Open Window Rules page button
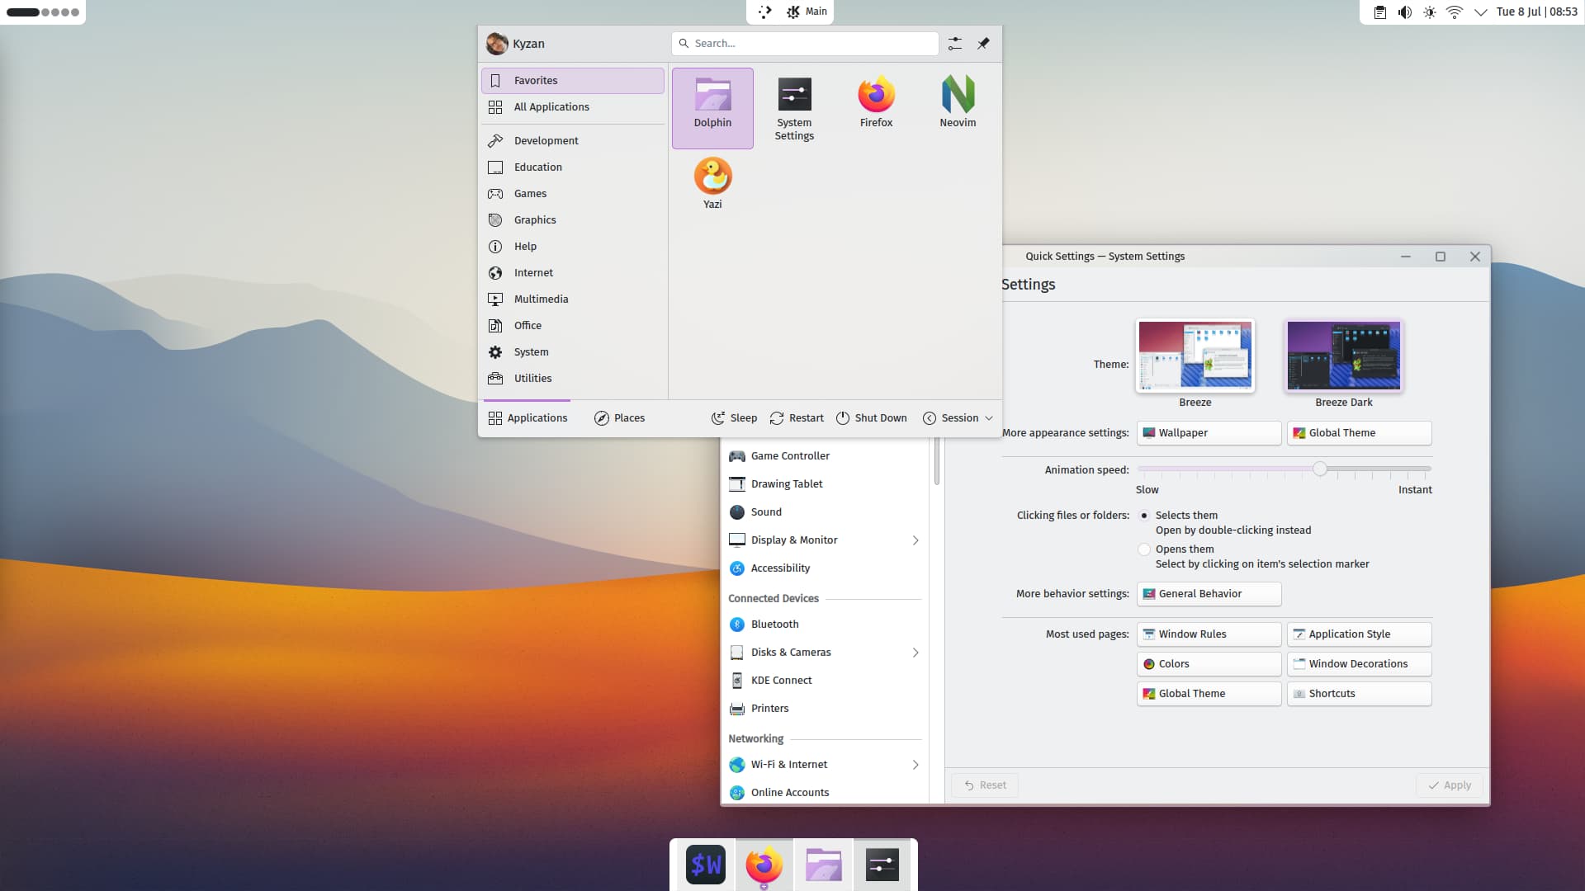 point(1209,634)
